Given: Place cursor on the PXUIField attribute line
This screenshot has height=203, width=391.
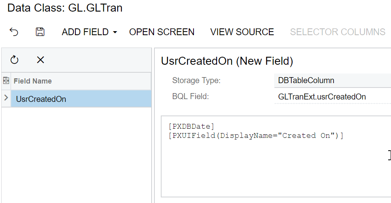Looking at the screenshot, I should click(255, 135).
